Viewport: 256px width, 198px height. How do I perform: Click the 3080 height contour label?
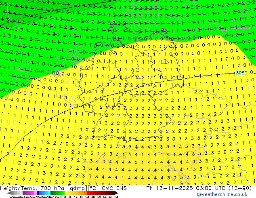(241, 73)
